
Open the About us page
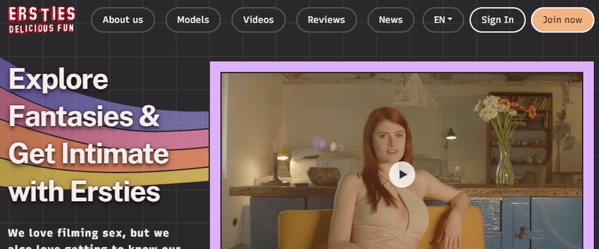(123, 20)
